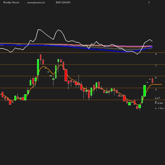Click the current price value '5.47'
Screen dimensions: 165x165
tap(157, 98)
